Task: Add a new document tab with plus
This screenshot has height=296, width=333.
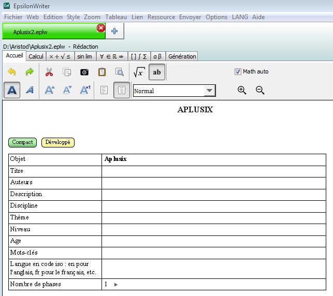Action: pyautogui.click(x=114, y=31)
